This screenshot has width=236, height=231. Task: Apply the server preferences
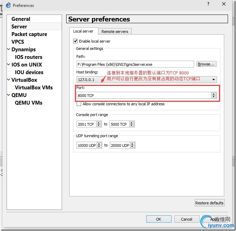pos(215,219)
